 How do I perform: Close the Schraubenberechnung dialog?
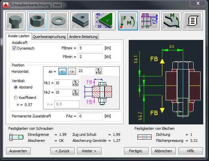tap(198, 3)
